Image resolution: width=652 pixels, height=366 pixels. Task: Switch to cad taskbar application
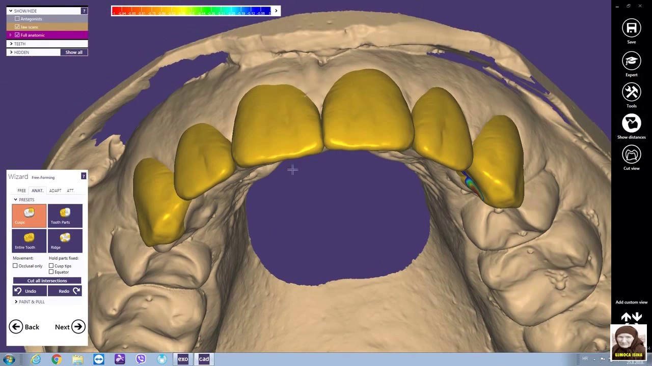(204, 359)
